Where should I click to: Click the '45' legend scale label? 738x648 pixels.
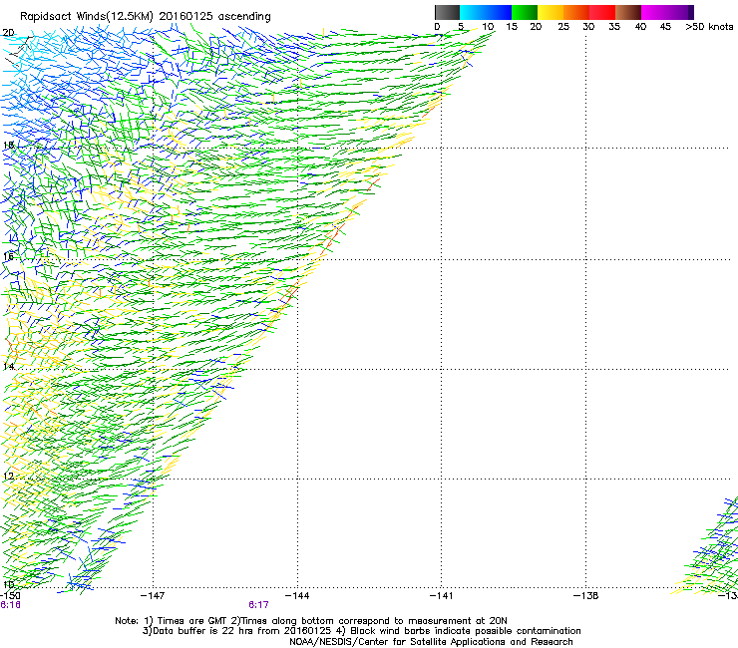665,27
